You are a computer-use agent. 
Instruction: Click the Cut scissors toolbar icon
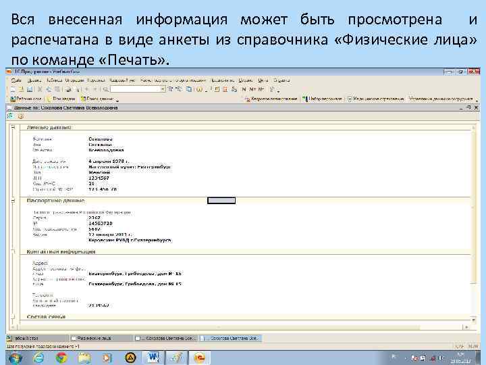pos(40,89)
